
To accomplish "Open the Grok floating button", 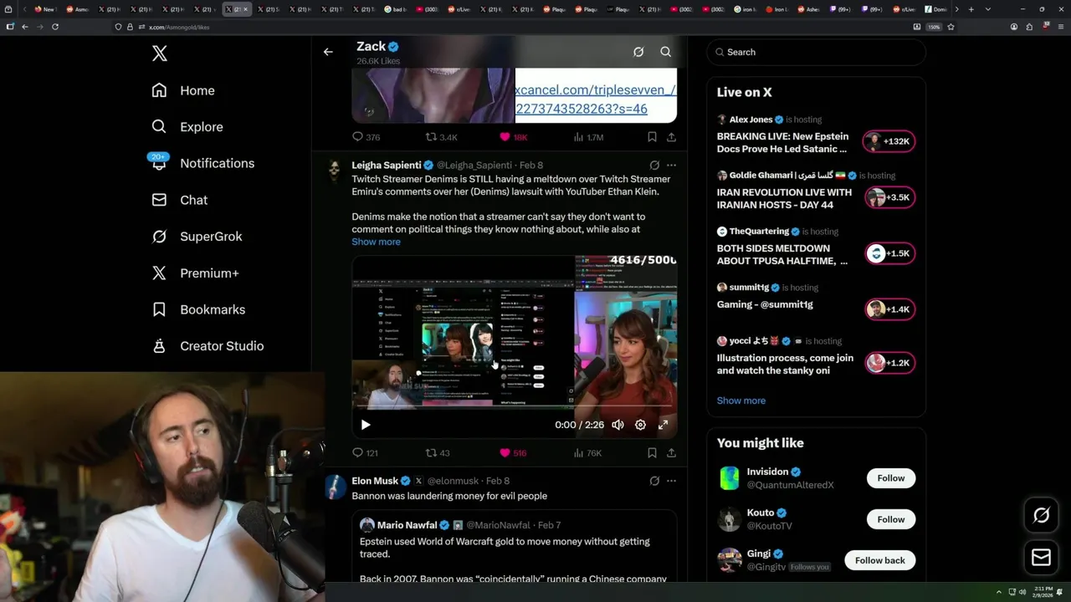I will coord(1041,516).
